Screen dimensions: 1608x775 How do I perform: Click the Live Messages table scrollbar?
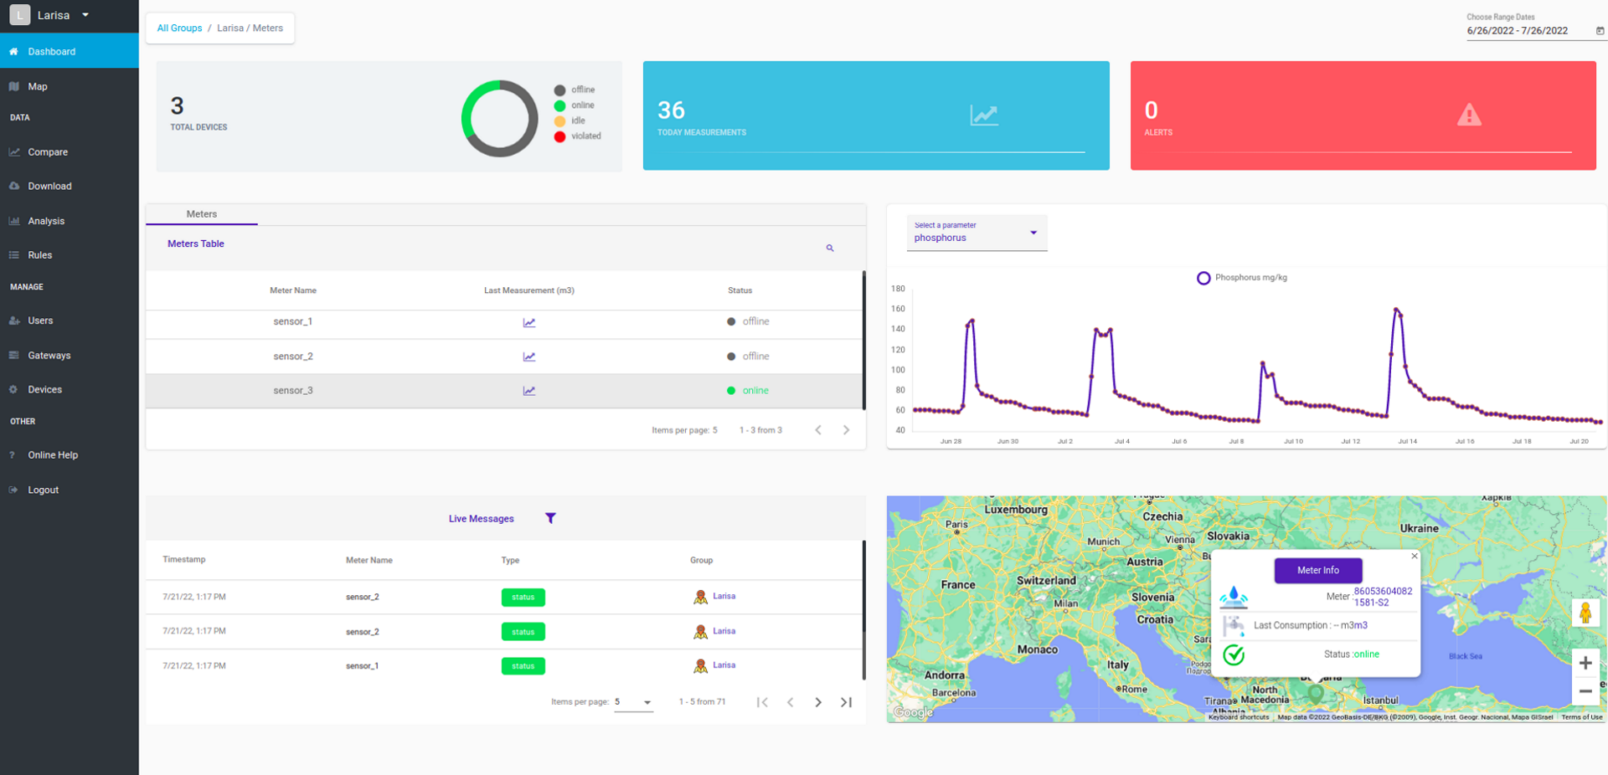(x=863, y=610)
